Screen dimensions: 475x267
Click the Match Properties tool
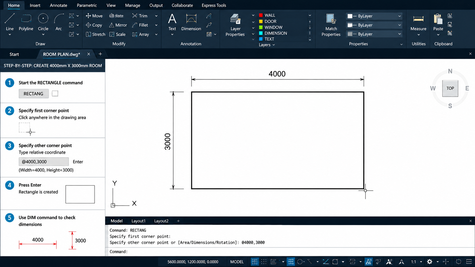pyautogui.click(x=331, y=25)
